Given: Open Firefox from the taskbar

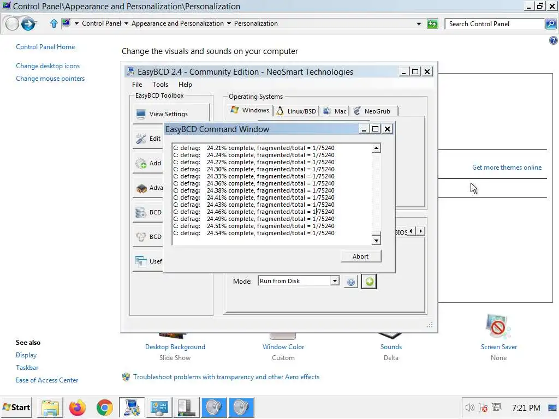Looking at the screenshot, I should click(78, 408).
